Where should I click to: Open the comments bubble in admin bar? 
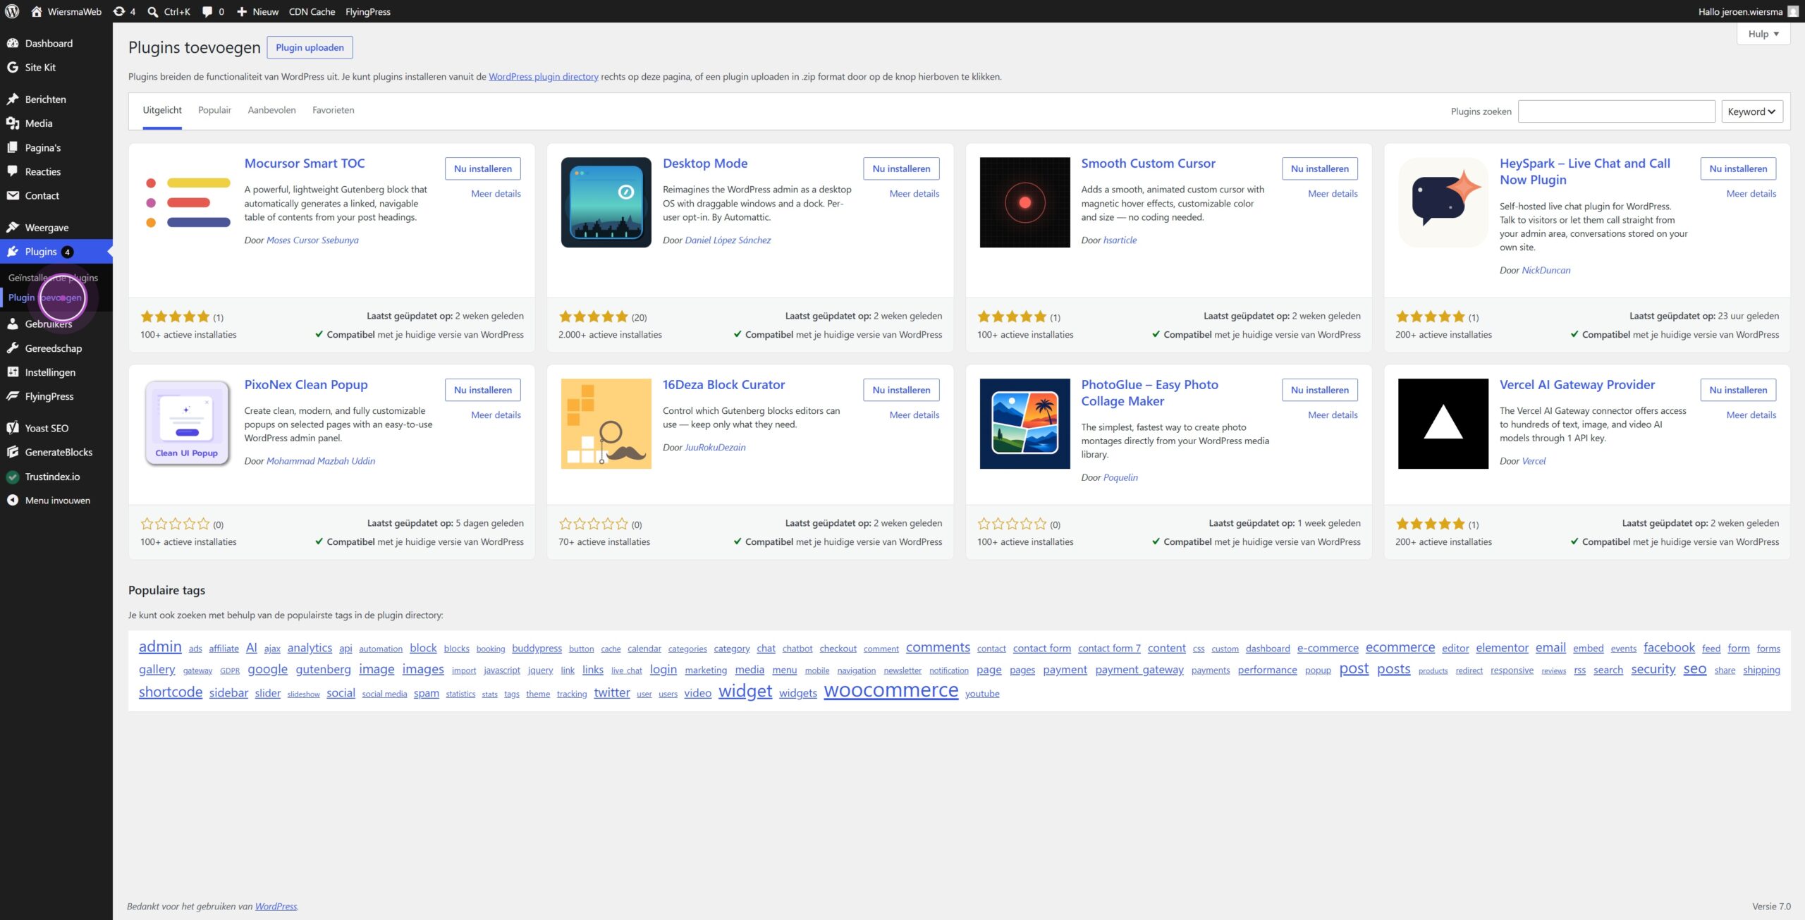click(207, 11)
